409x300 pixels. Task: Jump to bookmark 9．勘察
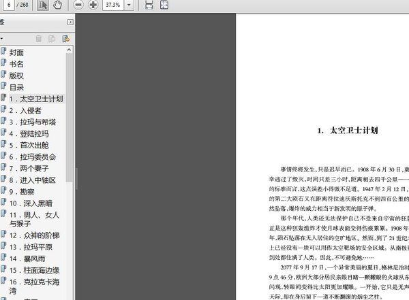tap(22, 192)
